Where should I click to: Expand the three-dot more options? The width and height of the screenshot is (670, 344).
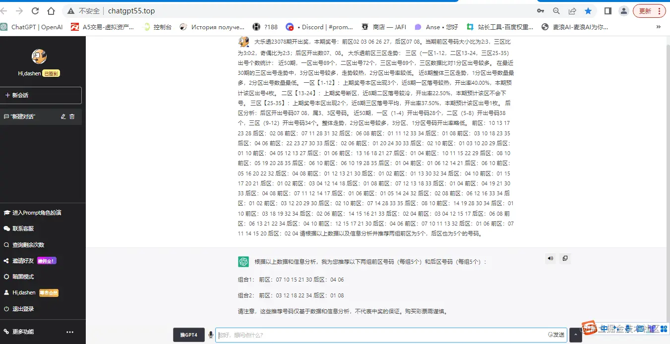tap(70, 332)
